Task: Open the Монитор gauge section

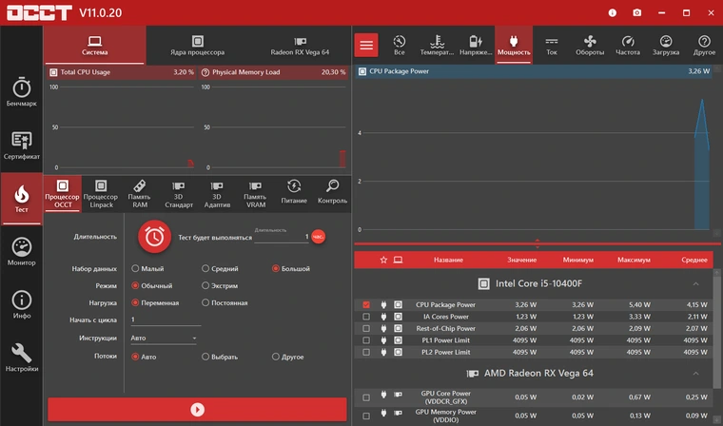Action: [x=21, y=252]
